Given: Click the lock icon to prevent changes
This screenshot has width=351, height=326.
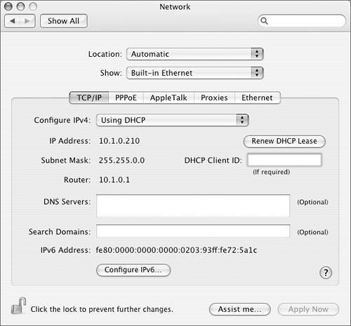Looking at the screenshot, I should pyautogui.click(x=18, y=306).
